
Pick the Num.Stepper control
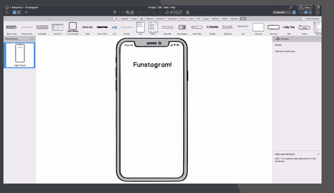point(182,29)
